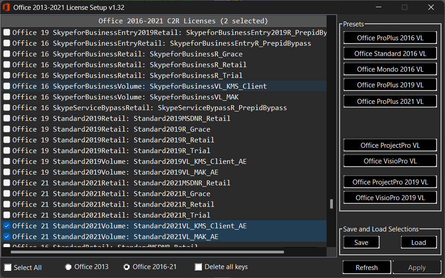The height and width of the screenshot is (278, 445).
Task: Select row text Standard2021R_Trial
Action: 172,215
